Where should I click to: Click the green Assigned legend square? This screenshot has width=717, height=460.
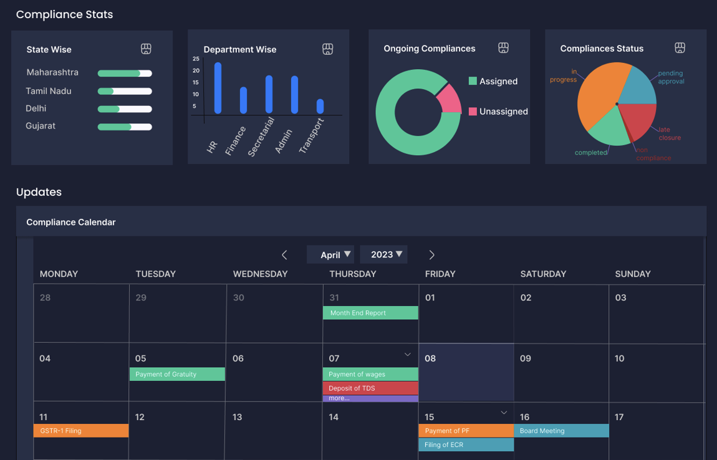click(x=473, y=81)
